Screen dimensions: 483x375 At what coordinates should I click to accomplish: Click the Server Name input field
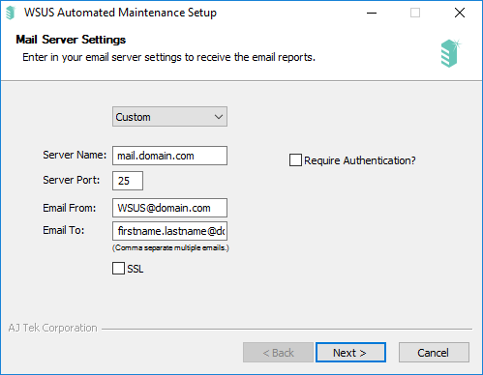pyautogui.click(x=169, y=156)
